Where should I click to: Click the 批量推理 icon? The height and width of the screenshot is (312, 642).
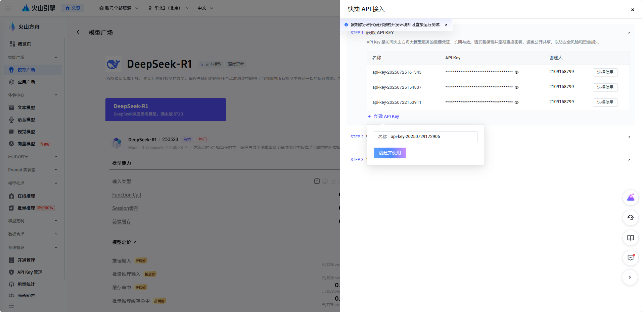11,208
